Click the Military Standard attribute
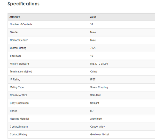The width and height of the screenshot is (155, 139). [x=19, y=64]
